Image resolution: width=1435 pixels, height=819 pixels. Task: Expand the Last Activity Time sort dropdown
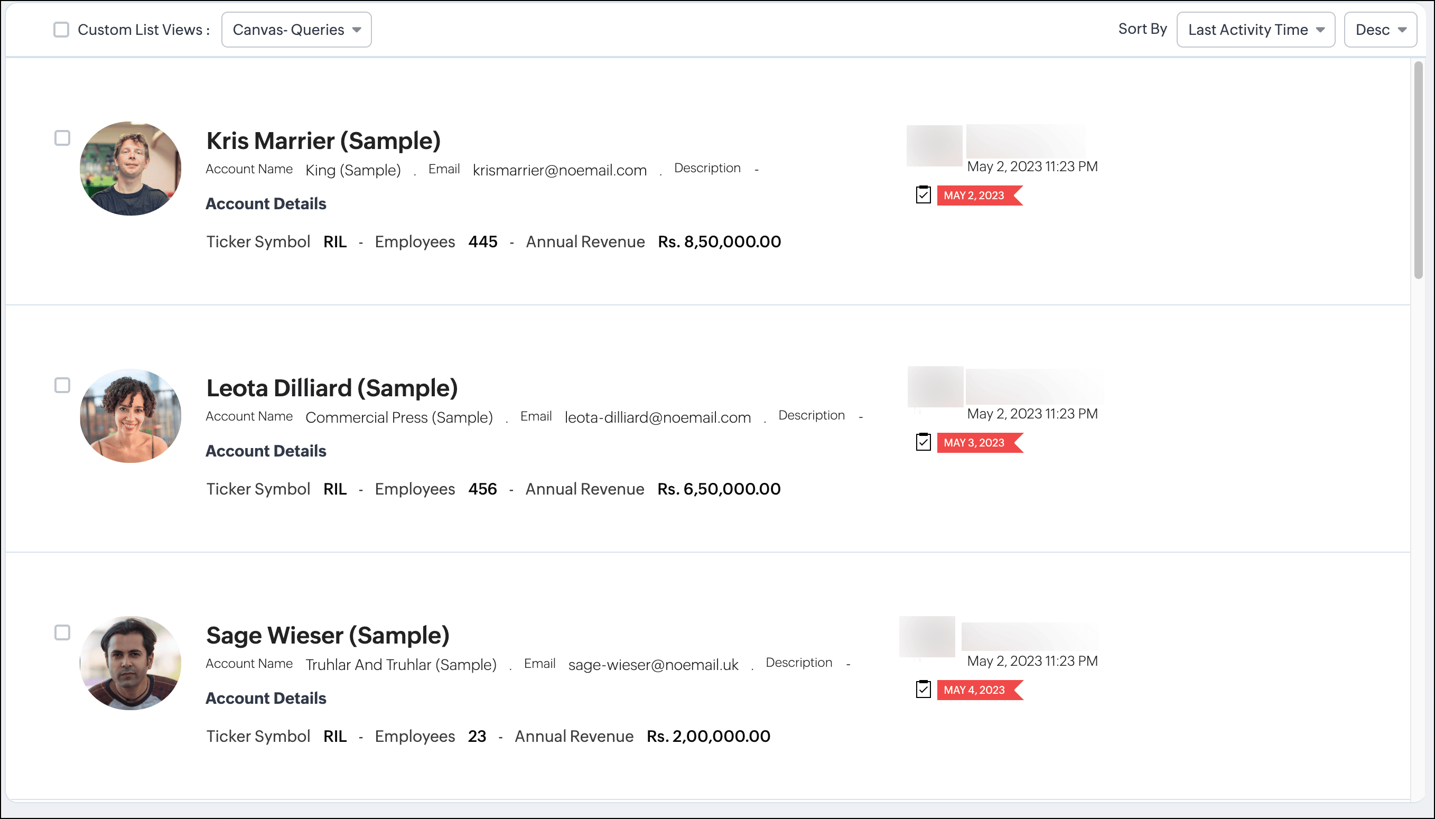point(1255,30)
